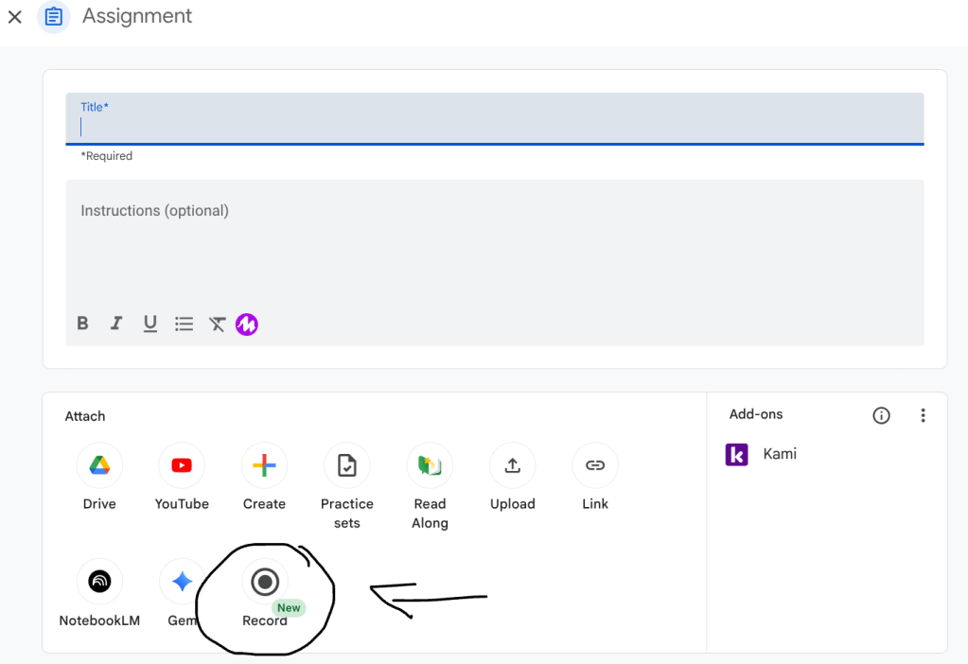Open the Create attachment menu
The image size is (968, 664).
pos(264,465)
